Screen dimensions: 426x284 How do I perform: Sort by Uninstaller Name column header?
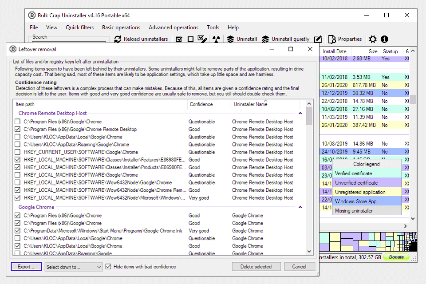[x=265, y=104]
